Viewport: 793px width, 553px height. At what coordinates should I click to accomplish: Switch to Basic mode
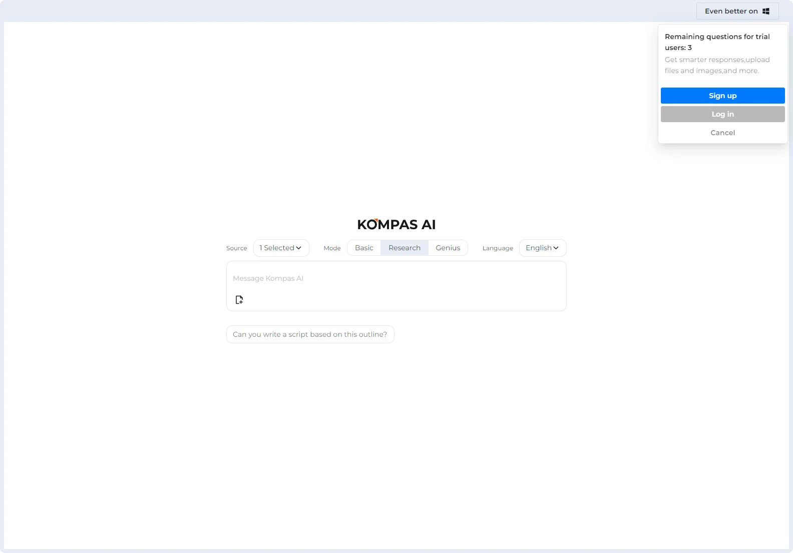point(364,248)
